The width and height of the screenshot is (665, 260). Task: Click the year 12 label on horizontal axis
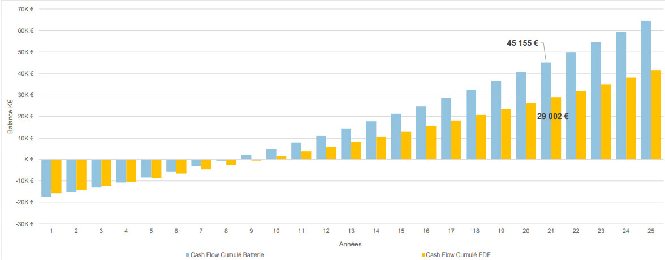326,231
